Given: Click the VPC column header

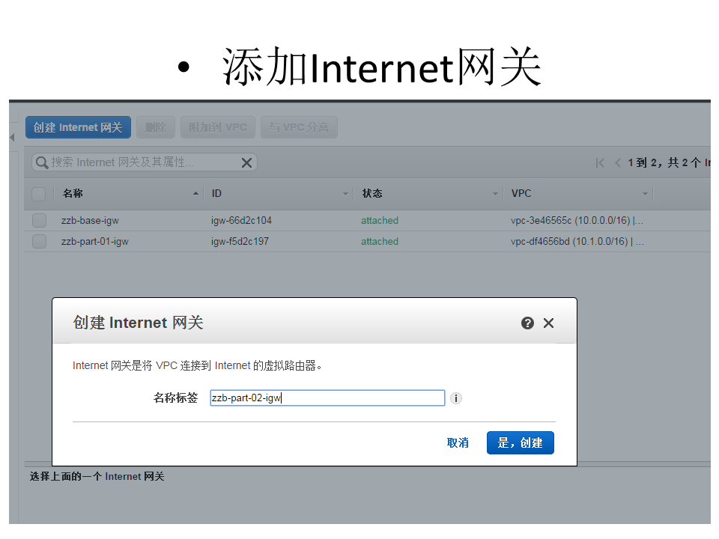Looking at the screenshot, I should tap(521, 193).
